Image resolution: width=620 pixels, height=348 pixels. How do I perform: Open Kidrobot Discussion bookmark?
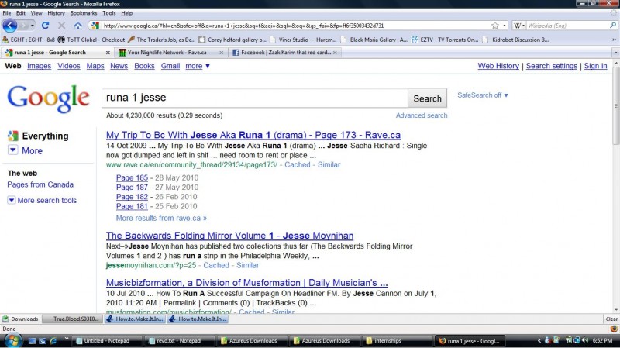(515, 40)
